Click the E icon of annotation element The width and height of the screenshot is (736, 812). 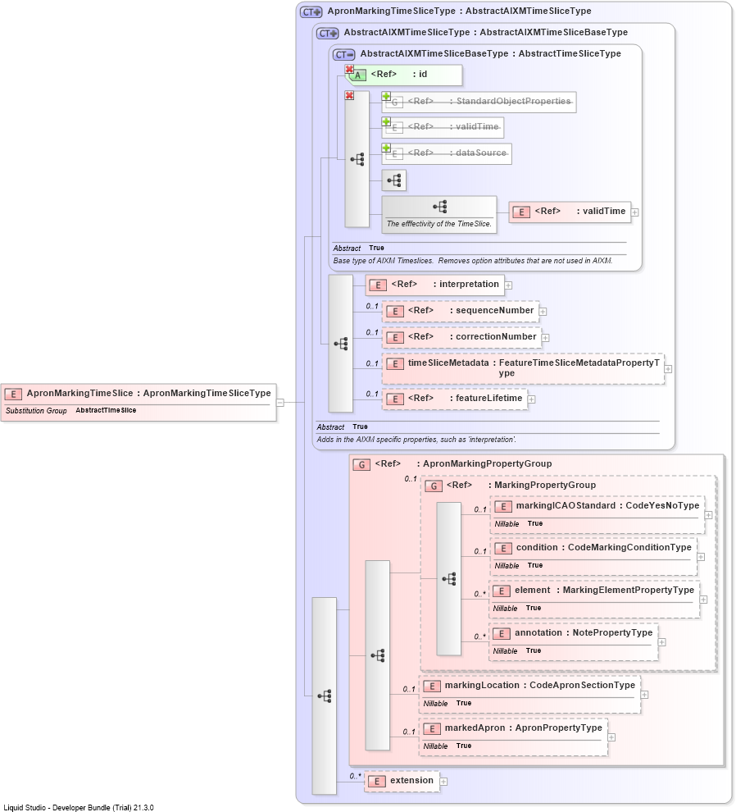pos(502,634)
